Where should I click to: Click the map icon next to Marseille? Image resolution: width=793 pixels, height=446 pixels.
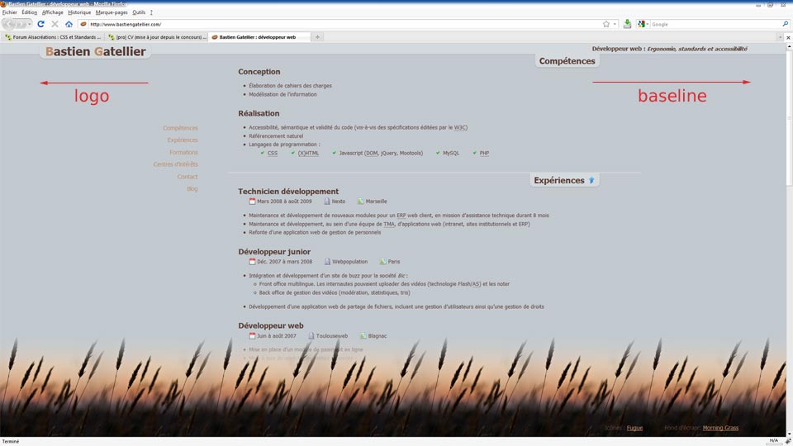pos(361,202)
